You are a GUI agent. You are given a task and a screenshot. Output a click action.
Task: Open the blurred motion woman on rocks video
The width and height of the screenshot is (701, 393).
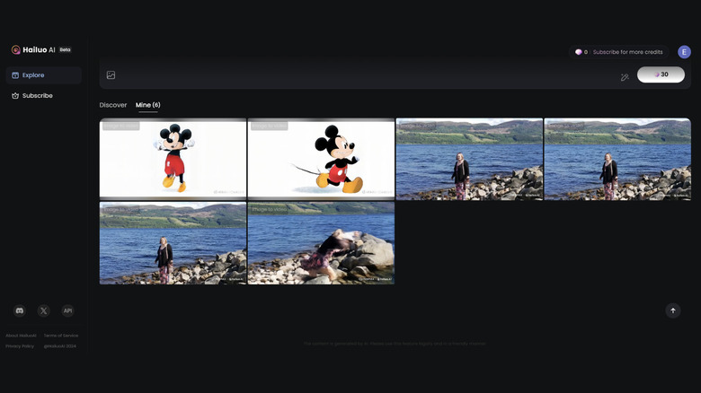click(321, 243)
